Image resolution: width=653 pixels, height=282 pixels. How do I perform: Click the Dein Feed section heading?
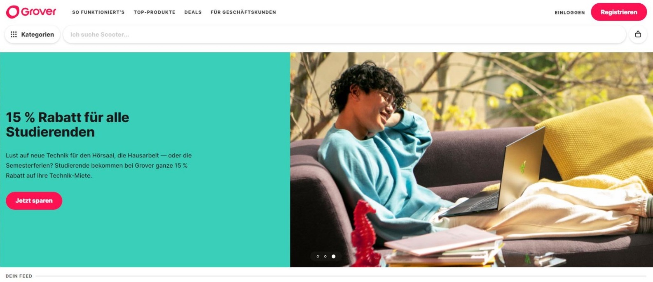coord(19,276)
